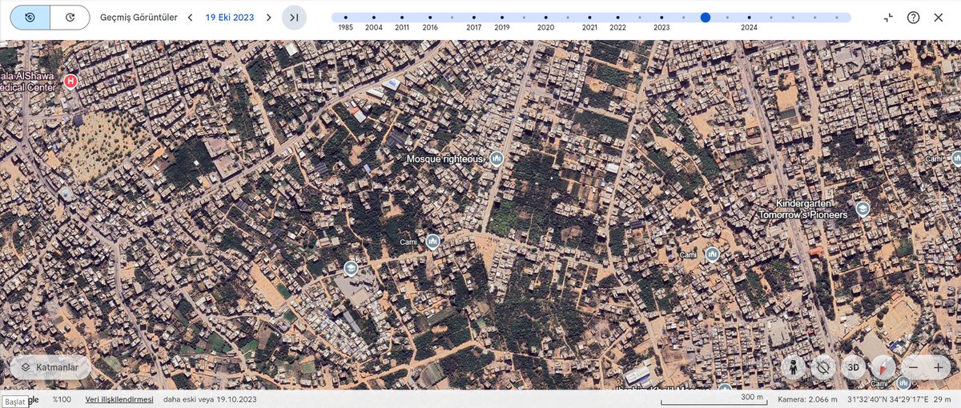Open the Mosque righteous map marker
The width and height of the screenshot is (961, 408).
(x=497, y=159)
